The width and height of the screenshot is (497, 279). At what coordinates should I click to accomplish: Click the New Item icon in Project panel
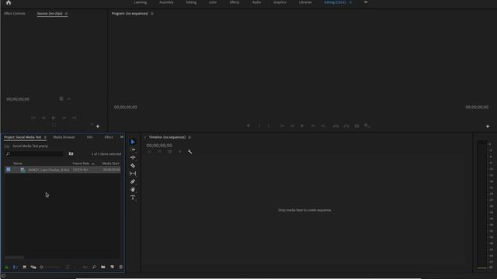[x=112, y=267]
